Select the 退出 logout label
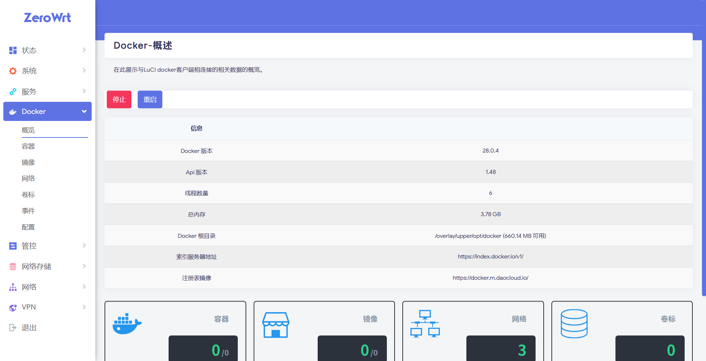The image size is (706, 361). 29,328
